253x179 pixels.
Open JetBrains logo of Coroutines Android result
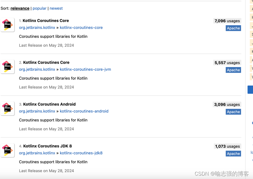click(8, 108)
